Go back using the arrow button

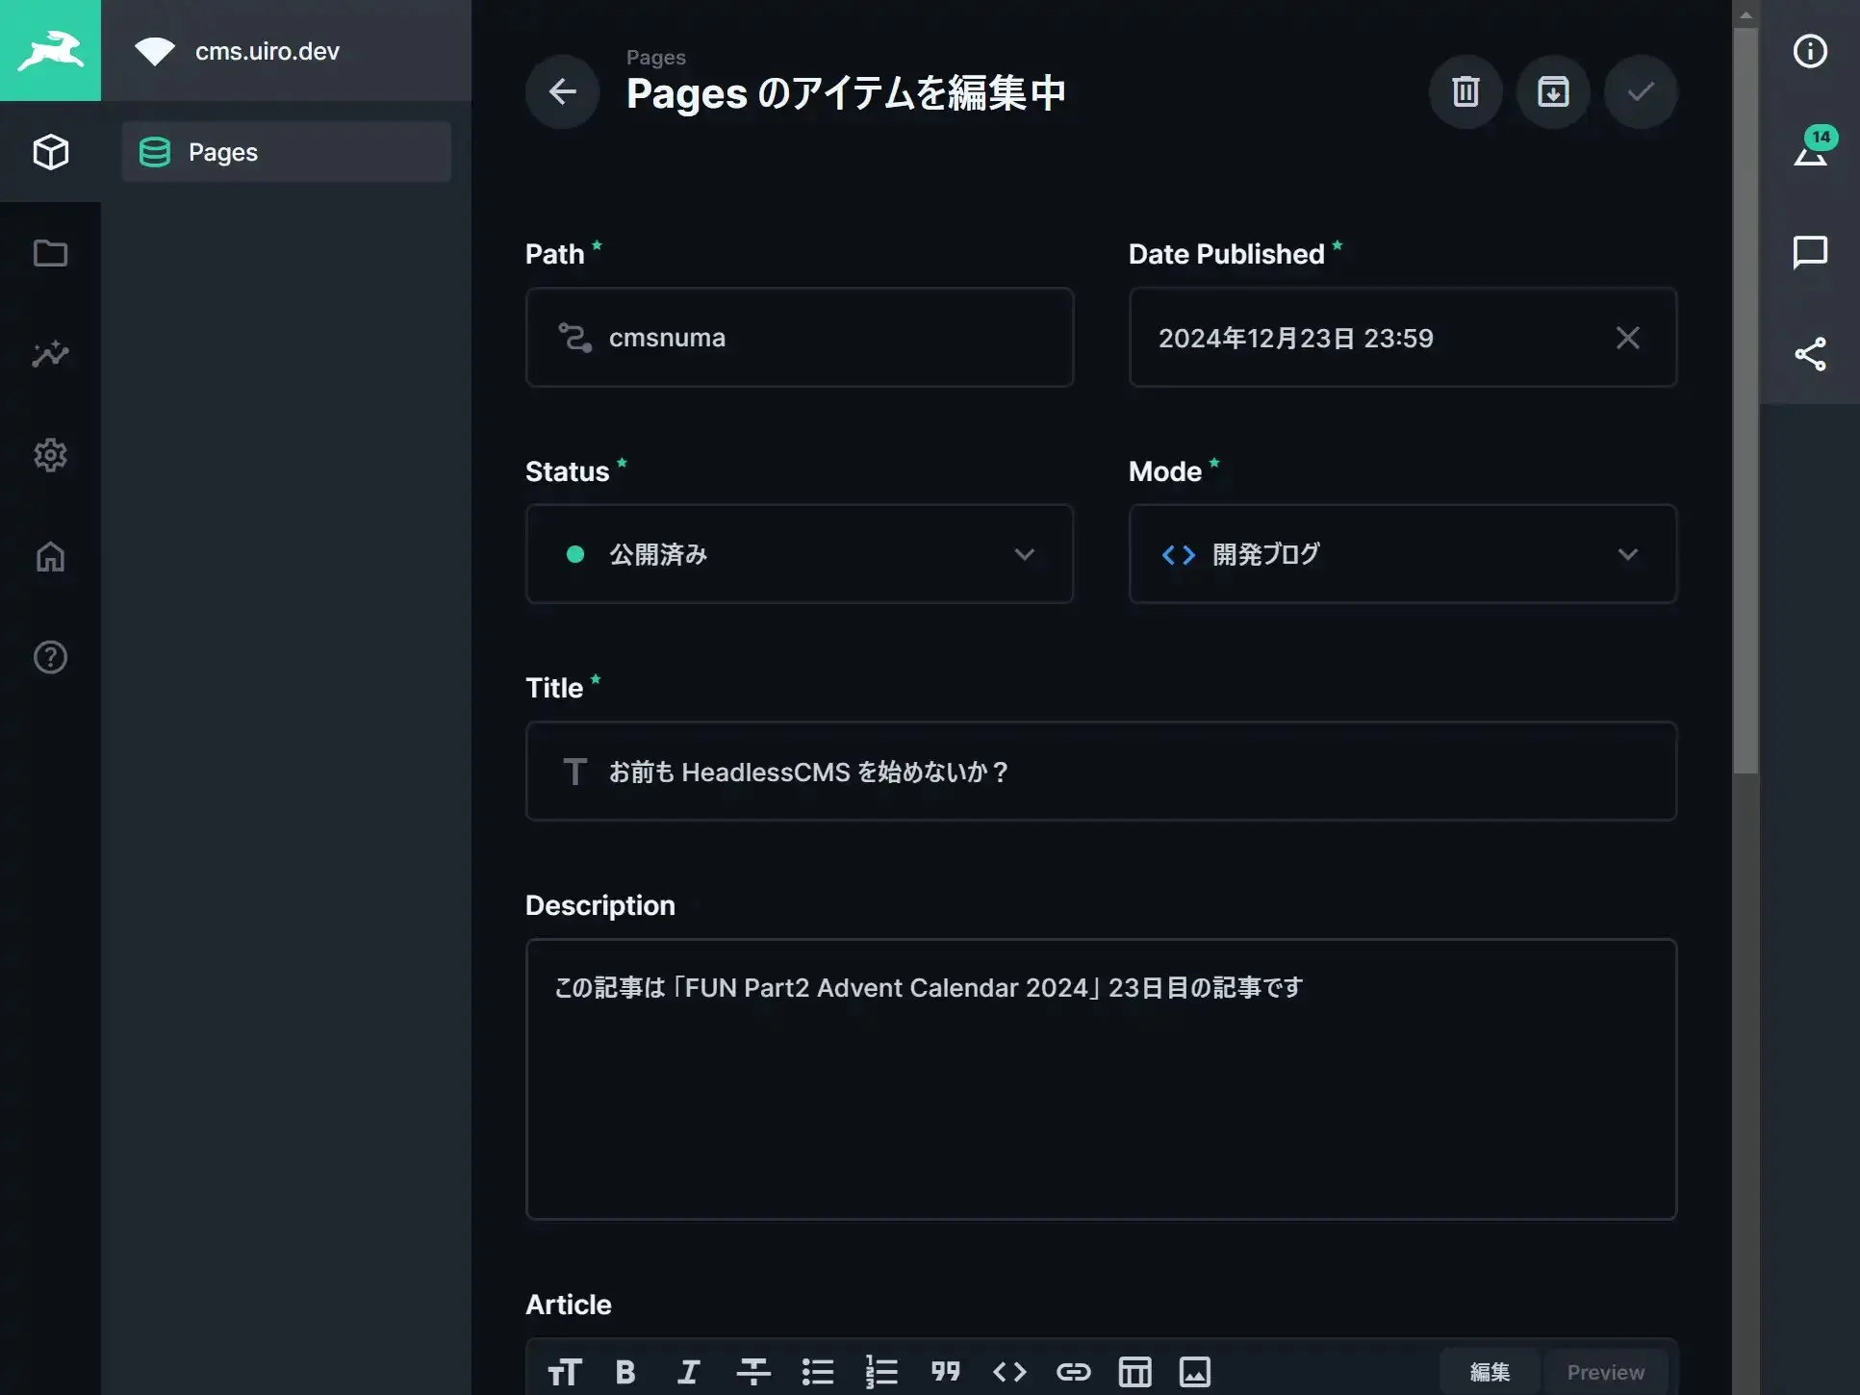[562, 91]
